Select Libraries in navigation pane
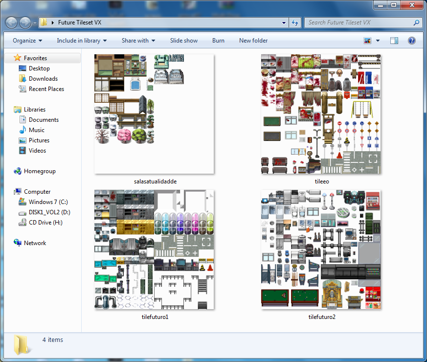 pos(35,110)
